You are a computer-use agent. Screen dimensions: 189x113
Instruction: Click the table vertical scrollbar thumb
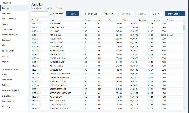[x=184, y=27]
